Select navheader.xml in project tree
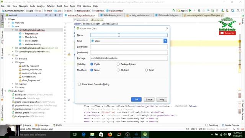Screen dimensions: 245x138 (29, 77)
